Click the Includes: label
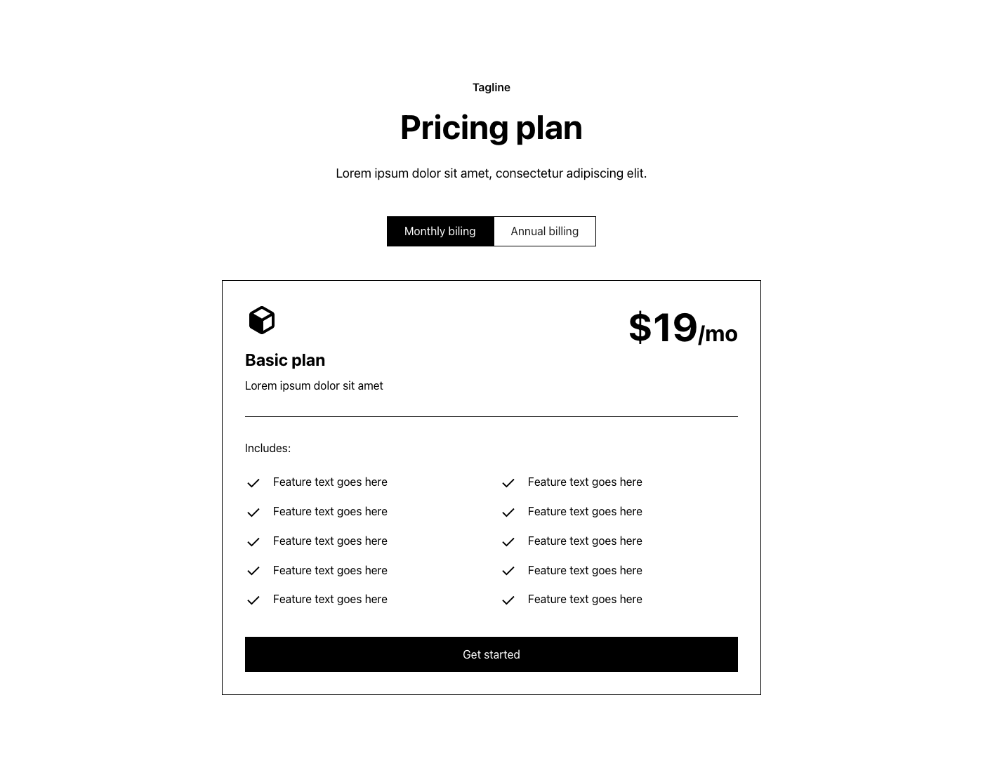The width and height of the screenshot is (983, 773). point(268,448)
